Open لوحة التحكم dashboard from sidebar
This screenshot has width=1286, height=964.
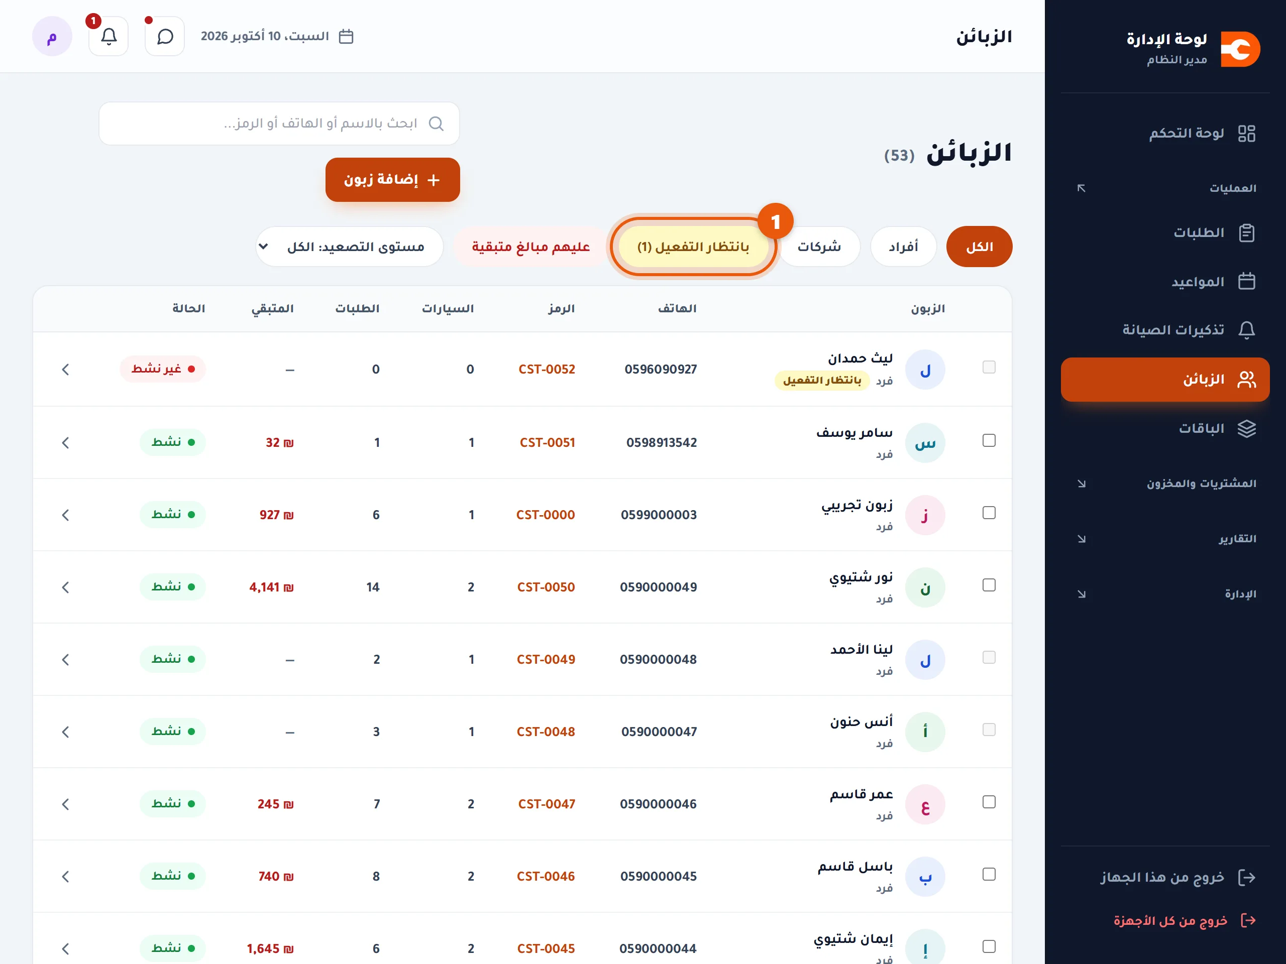(x=1165, y=133)
